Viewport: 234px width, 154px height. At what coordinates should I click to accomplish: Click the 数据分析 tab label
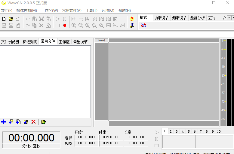(197, 18)
